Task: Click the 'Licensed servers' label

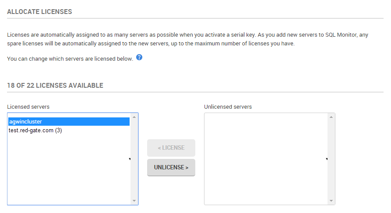Action: coord(28,106)
